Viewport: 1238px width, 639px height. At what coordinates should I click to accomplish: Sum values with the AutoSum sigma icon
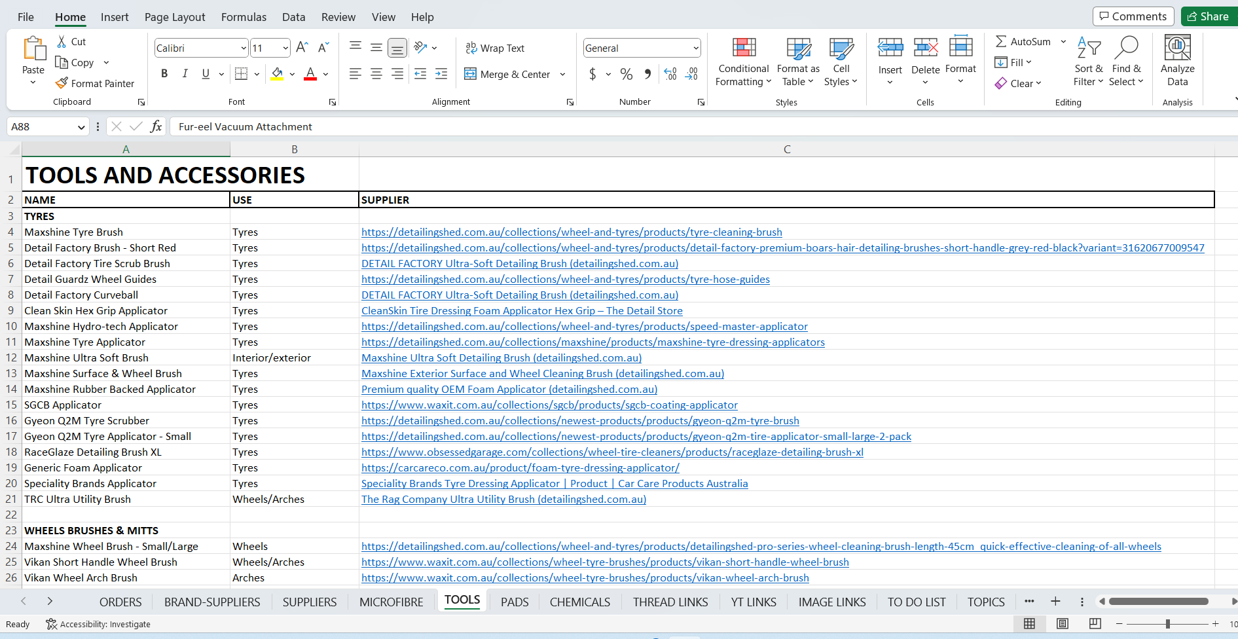1001,41
